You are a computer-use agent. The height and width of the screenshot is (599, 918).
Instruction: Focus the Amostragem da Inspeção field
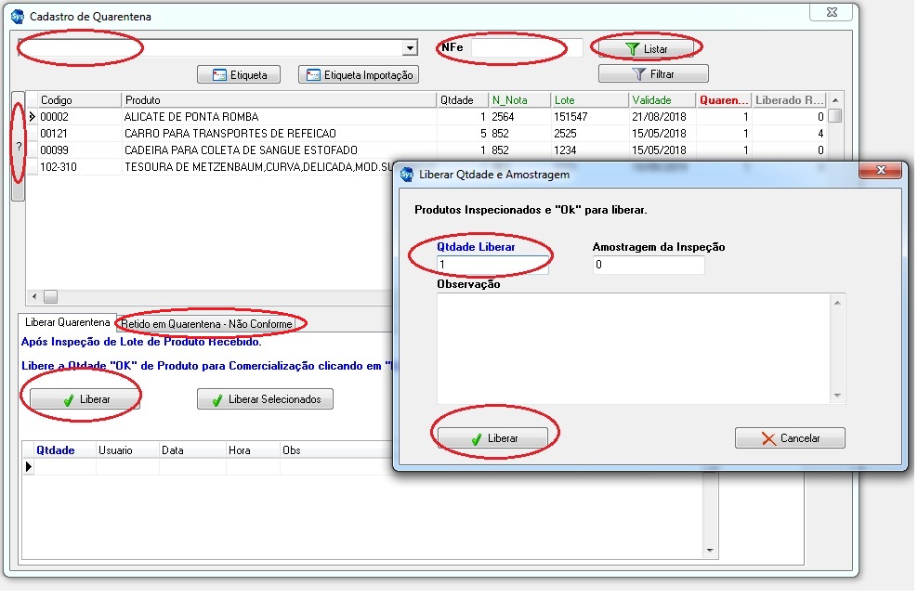(648, 266)
